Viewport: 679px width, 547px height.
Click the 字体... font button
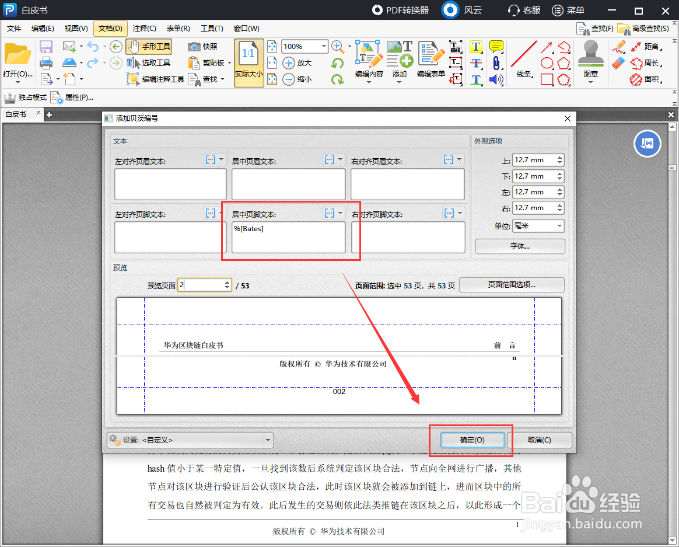520,246
